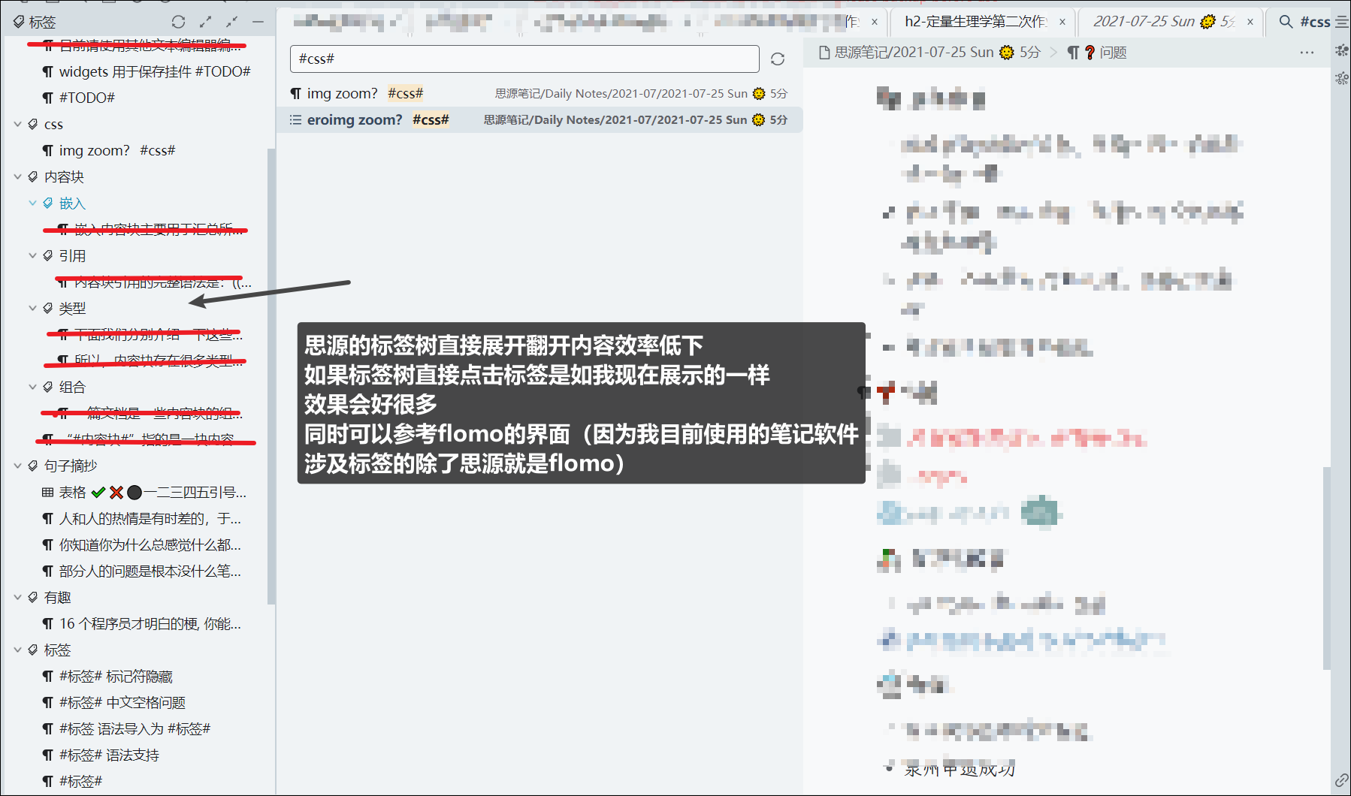Collapse the 句子摘抄 tag node

[x=17, y=466]
